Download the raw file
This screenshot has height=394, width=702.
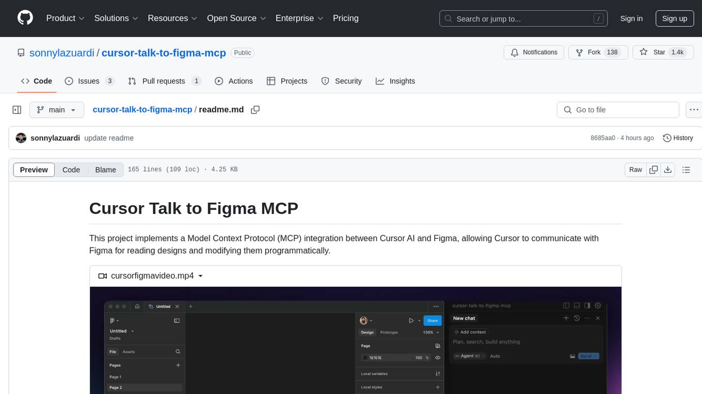pos(667,170)
